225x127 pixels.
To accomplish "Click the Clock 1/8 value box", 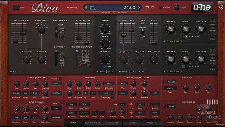I will tap(122, 104).
